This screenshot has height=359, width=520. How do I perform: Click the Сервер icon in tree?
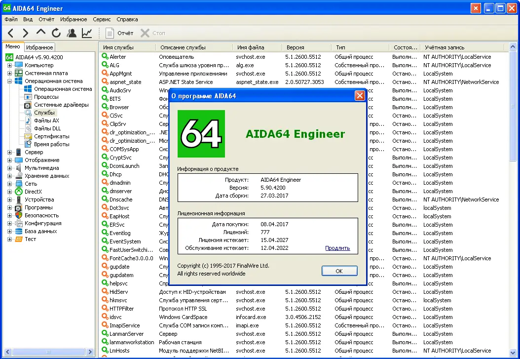[x=19, y=152]
